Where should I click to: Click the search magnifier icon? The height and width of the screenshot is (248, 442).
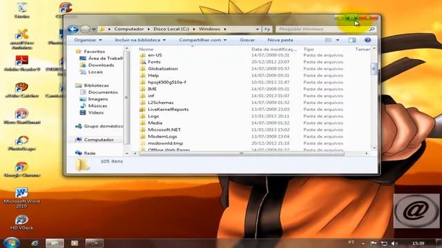[372, 29]
